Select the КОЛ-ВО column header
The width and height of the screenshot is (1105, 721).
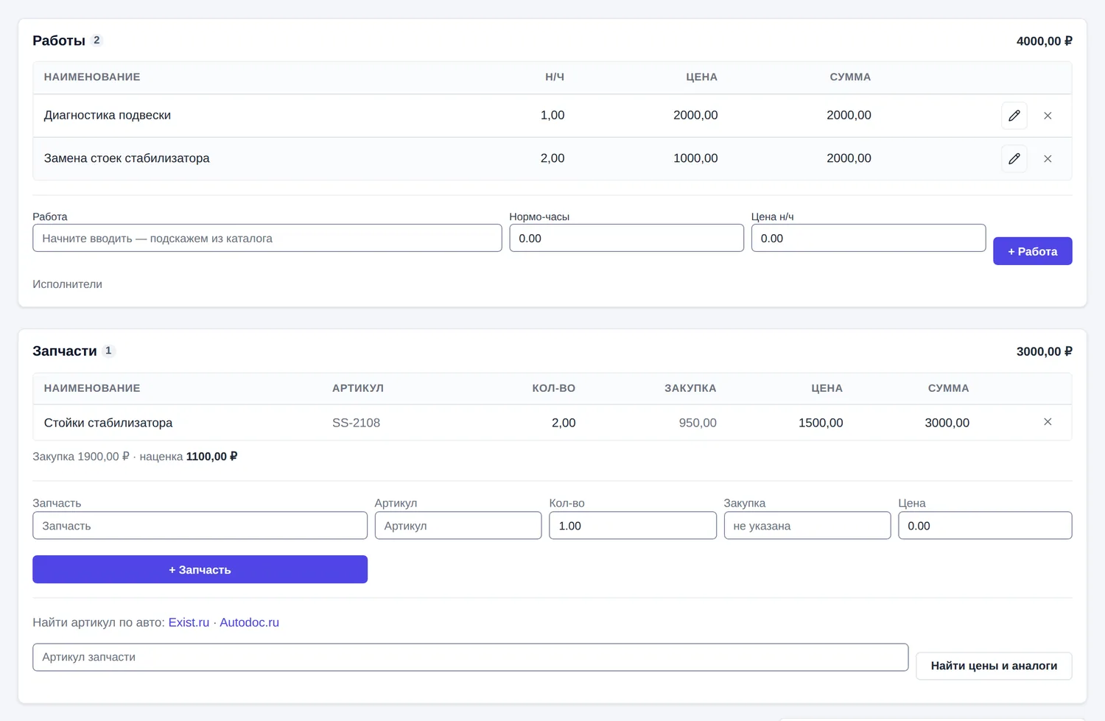[x=554, y=388]
